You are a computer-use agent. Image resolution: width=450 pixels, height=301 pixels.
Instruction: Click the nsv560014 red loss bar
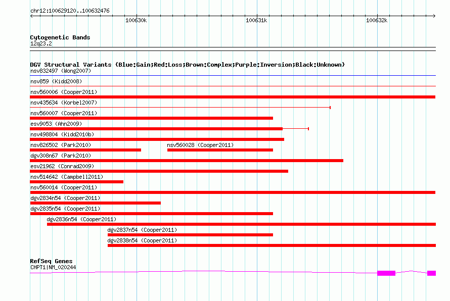pyautogui.click(x=233, y=192)
